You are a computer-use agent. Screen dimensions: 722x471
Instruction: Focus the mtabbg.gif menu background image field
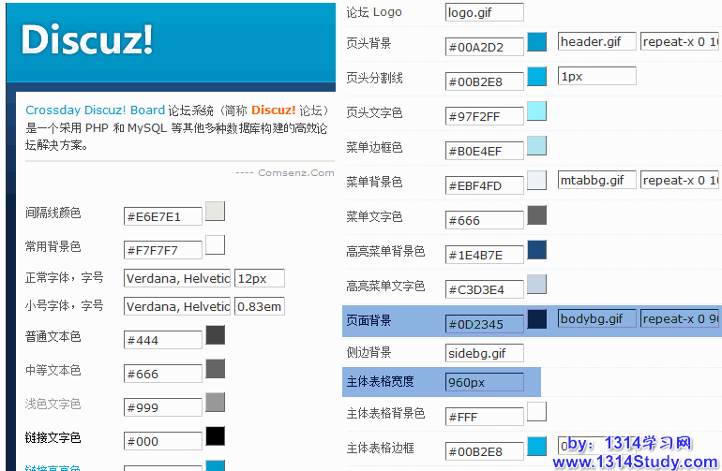pos(596,180)
